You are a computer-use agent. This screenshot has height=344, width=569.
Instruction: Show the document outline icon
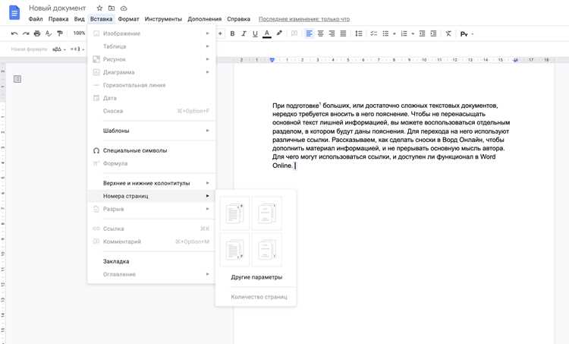17,79
